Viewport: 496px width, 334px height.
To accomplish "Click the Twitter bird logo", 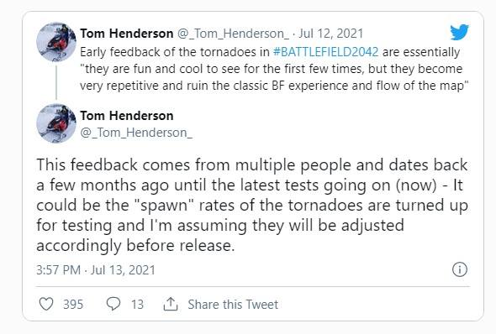I will coord(459,32).
